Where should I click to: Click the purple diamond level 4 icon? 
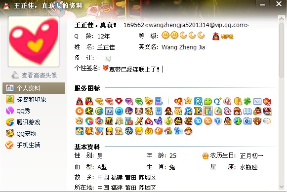[x=129, y=101]
